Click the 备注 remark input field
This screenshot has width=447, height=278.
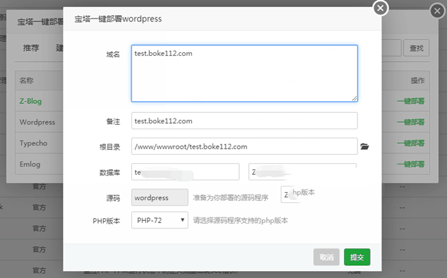point(244,120)
